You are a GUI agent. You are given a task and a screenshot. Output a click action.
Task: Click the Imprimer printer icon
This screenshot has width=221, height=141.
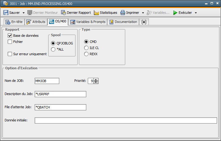tap(123, 13)
